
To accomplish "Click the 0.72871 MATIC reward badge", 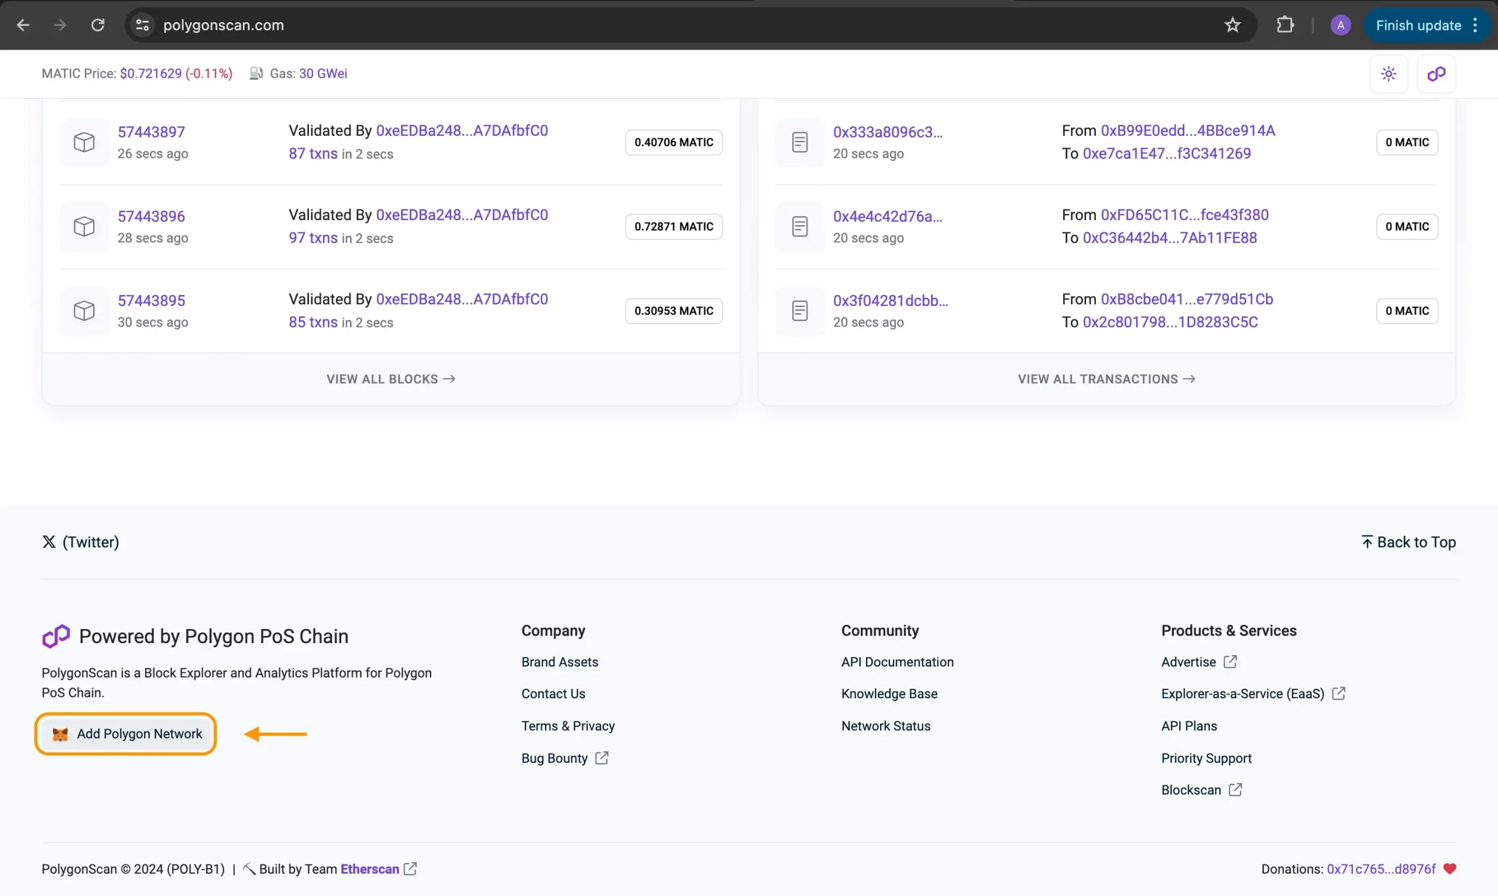I will [x=674, y=226].
